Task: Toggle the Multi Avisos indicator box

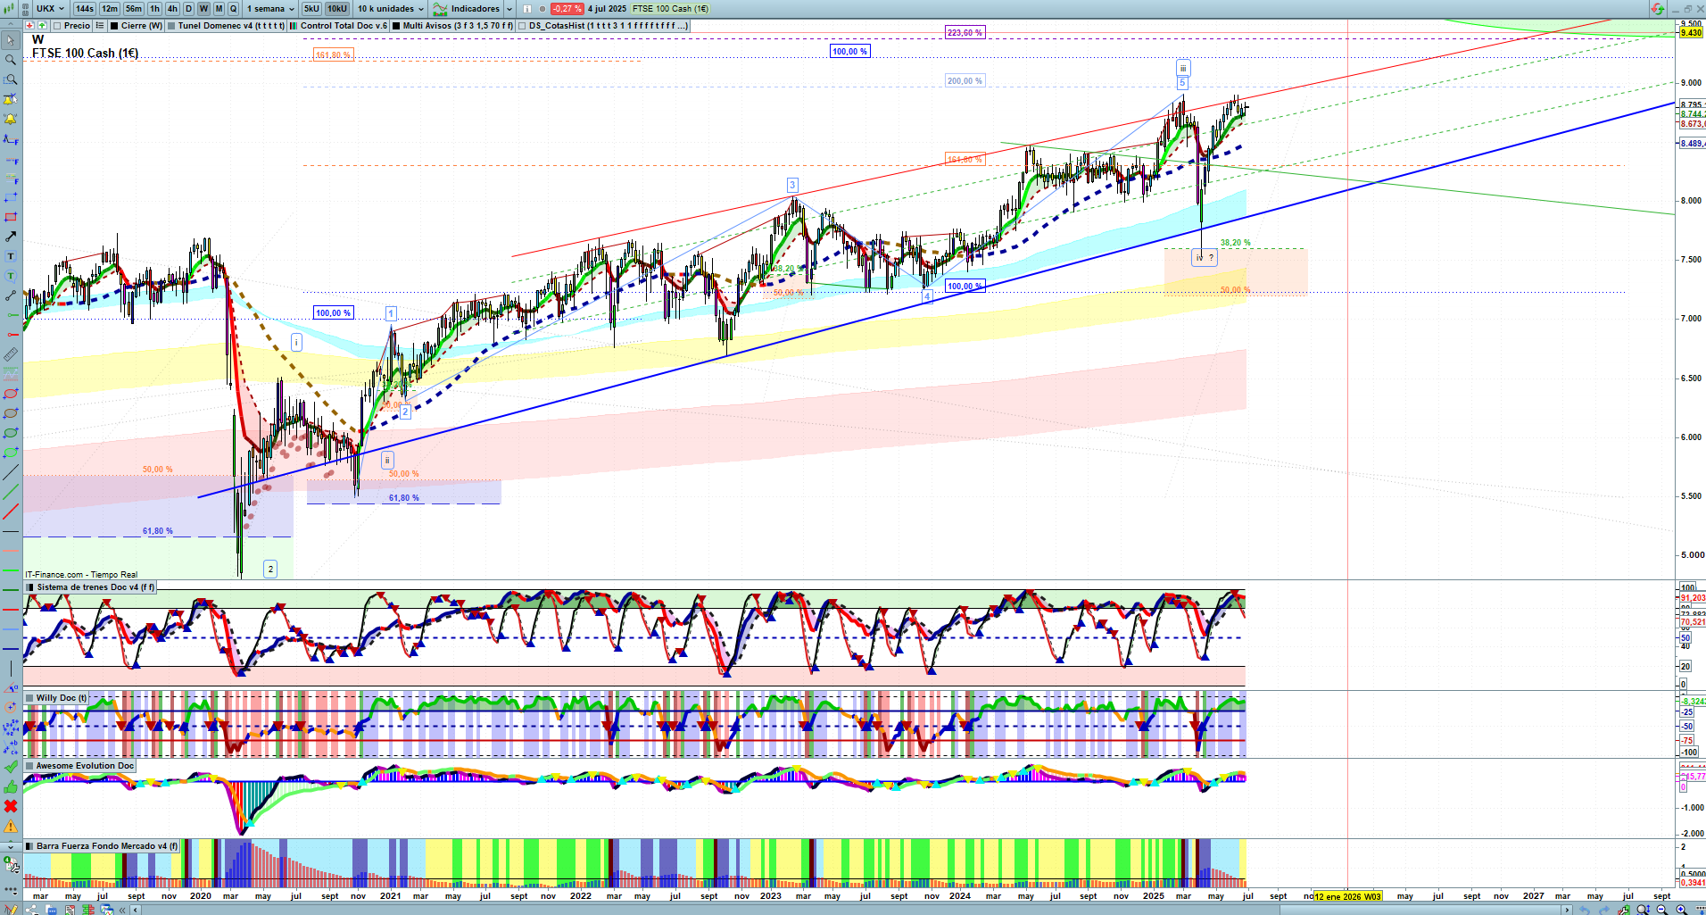Action: 396,26
